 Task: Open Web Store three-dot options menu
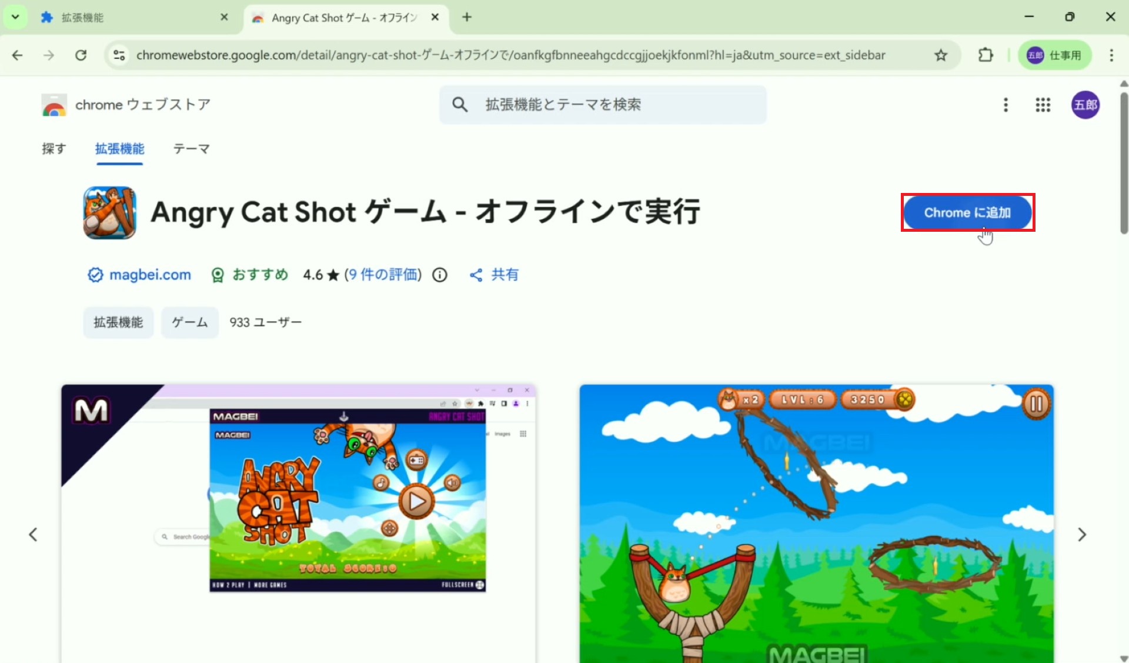[x=1006, y=105]
